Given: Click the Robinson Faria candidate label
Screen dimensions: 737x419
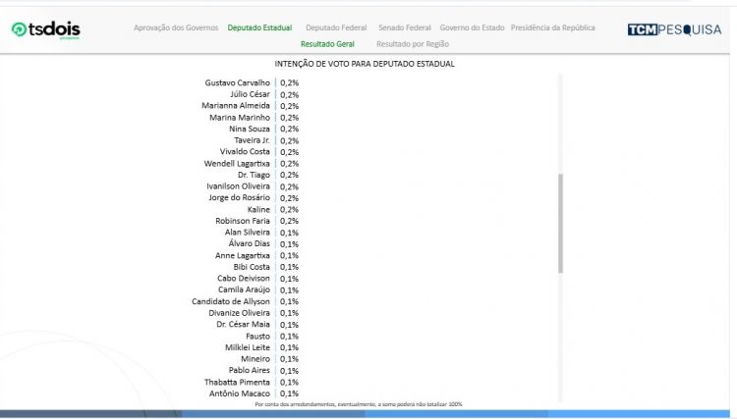Looking at the screenshot, I should (x=243, y=221).
